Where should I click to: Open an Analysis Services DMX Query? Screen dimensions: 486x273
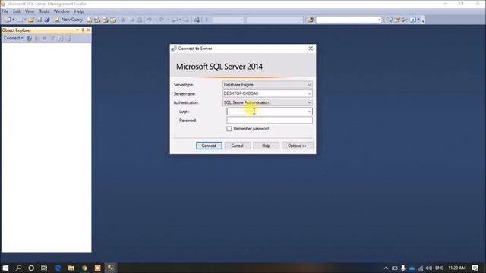(x=106, y=20)
